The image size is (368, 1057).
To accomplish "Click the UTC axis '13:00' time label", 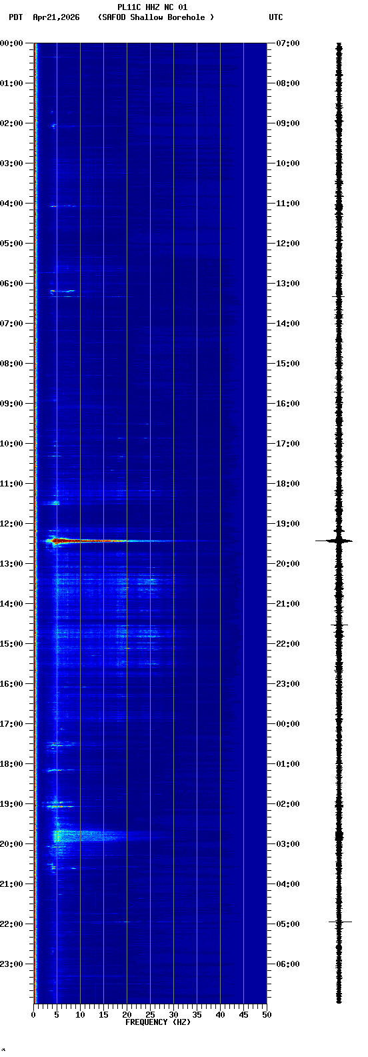I will coord(288,284).
